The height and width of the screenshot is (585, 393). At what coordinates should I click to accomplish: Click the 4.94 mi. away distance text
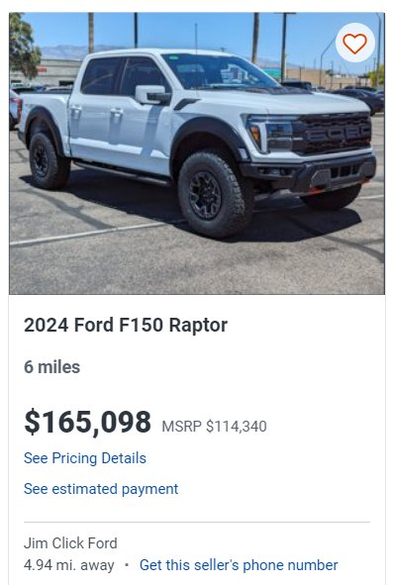[68, 565]
